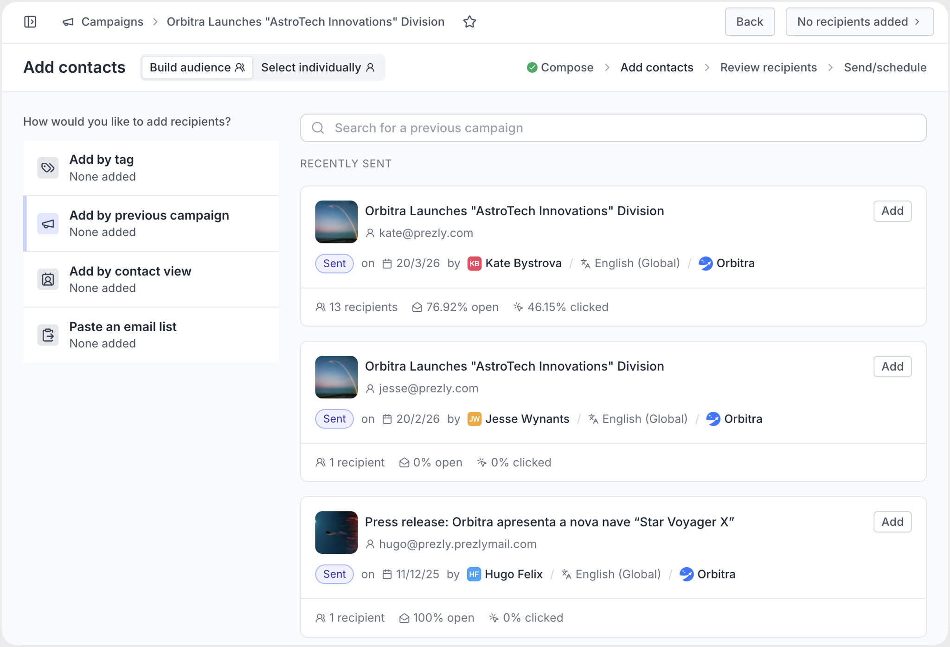Click the Campaigns megaphone icon in breadcrumb
Image resolution: width=950 pixels, height=647 pixels.
68,22
